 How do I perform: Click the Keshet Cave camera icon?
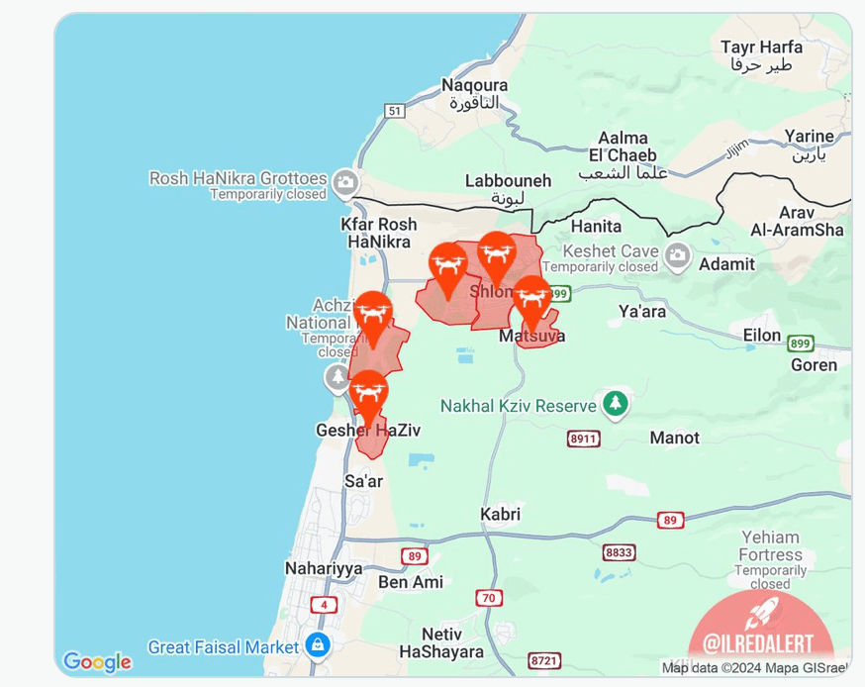[677, 256]
